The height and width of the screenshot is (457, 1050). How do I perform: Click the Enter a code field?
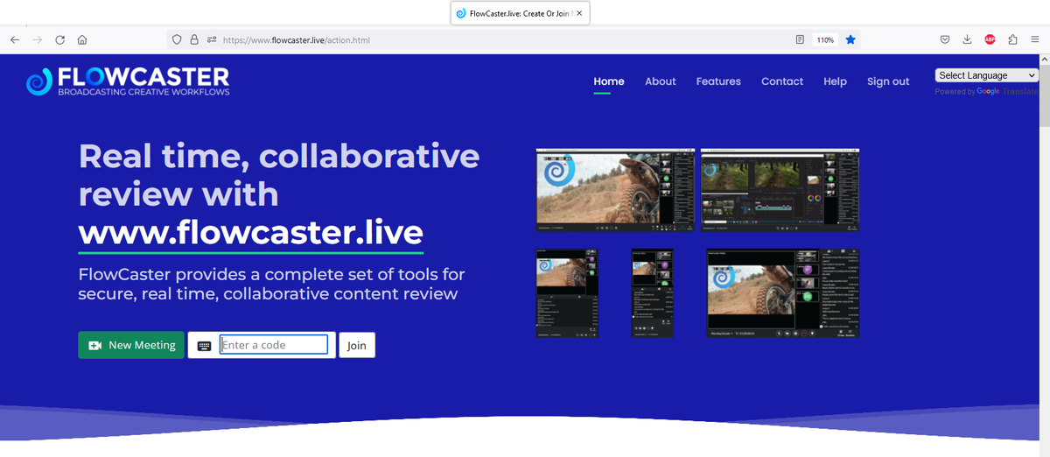point(274,345)
